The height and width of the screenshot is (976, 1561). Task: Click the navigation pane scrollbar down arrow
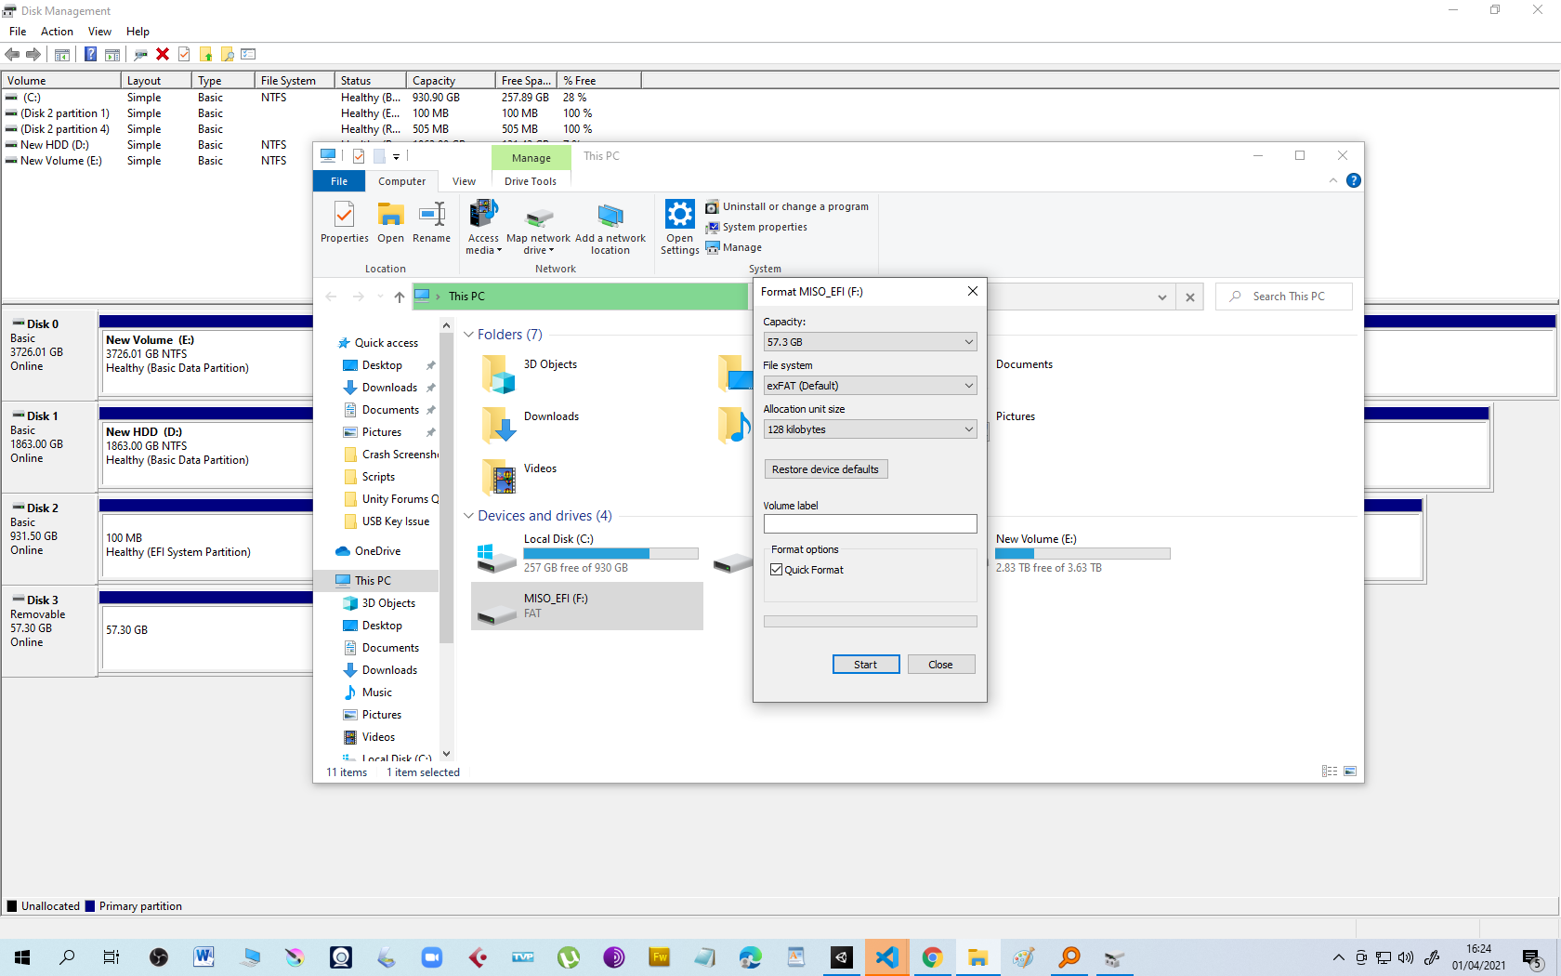(x=447, y=754)
